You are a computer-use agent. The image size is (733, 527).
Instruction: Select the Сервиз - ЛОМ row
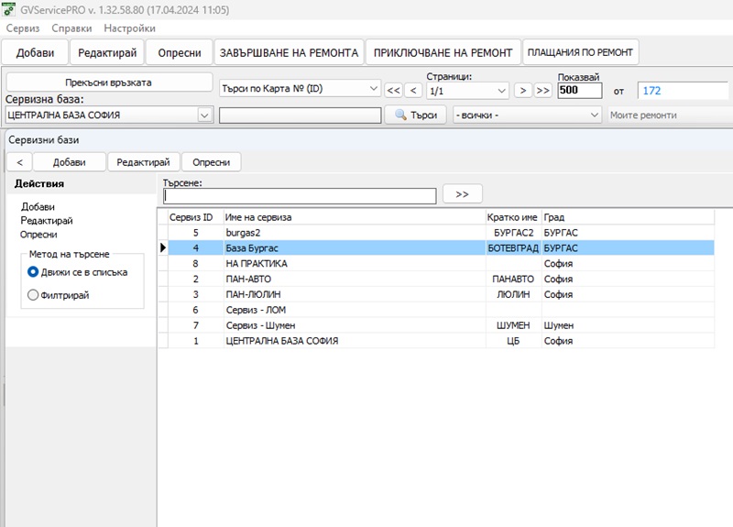[441, 310]
